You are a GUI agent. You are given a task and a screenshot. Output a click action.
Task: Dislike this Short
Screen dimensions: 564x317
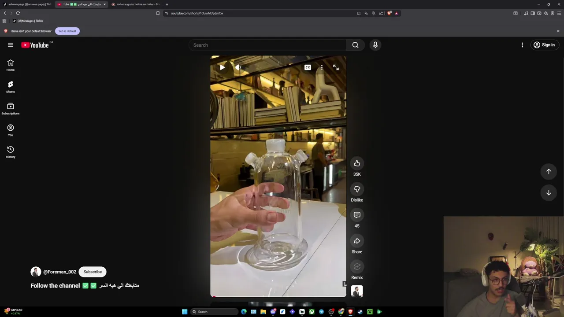click(357, 189)
